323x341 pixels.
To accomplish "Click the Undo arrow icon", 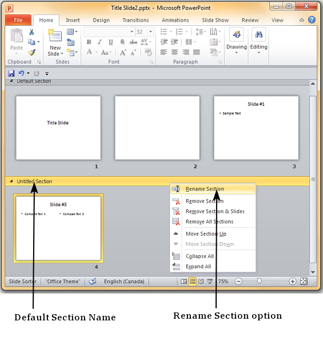I will pyautogui.click(x=21, y=73).
